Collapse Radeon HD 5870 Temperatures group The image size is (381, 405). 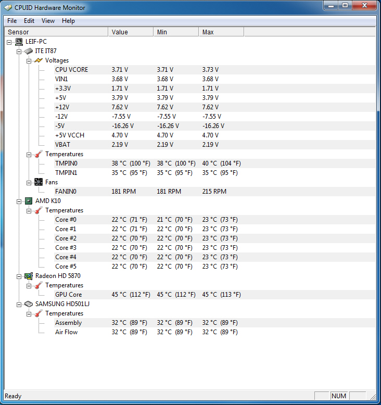29,286
